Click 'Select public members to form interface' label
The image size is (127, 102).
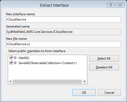tap(37, 51)
